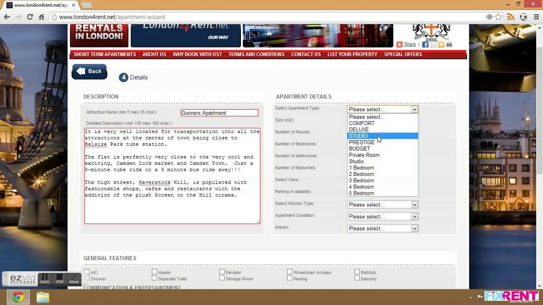
Task: Open the Select Kitchen Type dropdown
Action: (383, 205)
